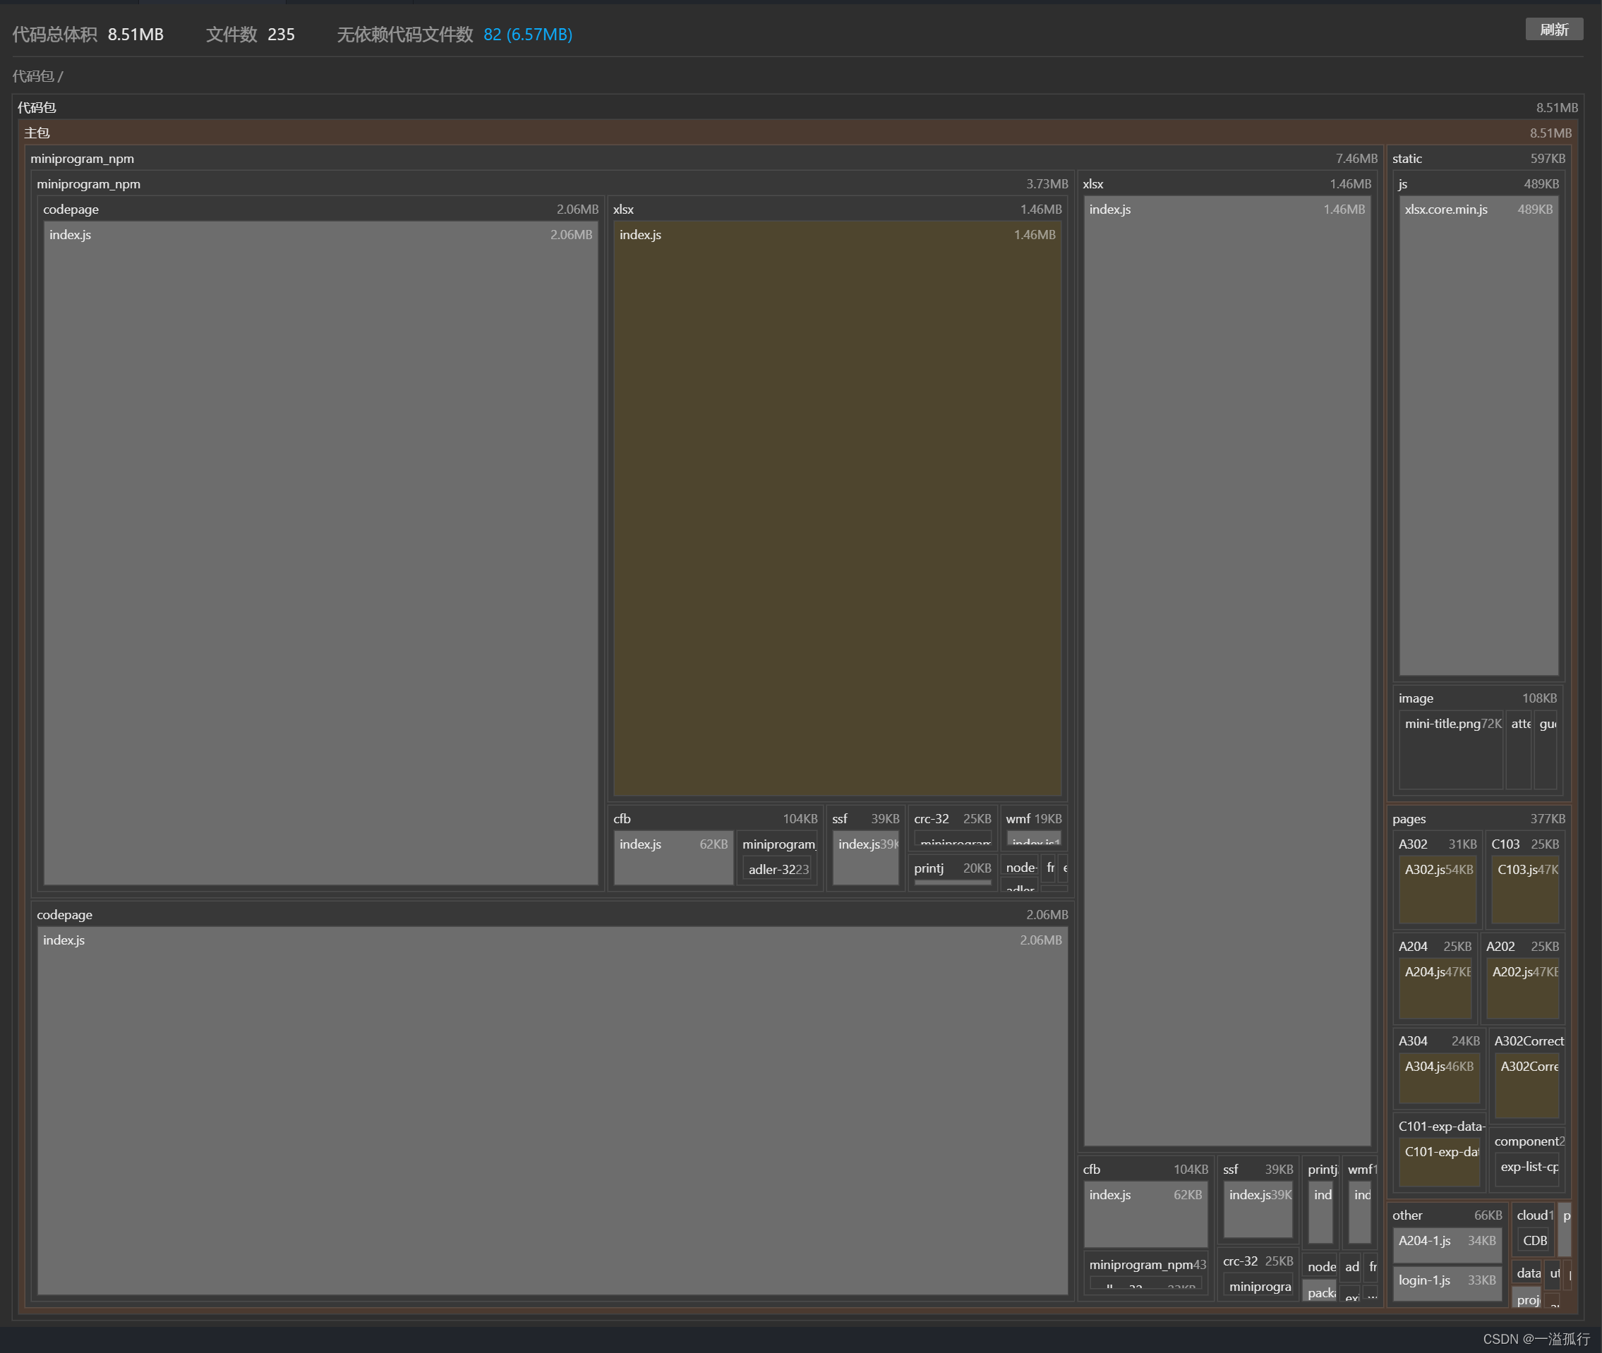1602x1353 pixels.
Task: Open the nested miniprogram_npm 3.73MB folder header
Action: point(553,183)
